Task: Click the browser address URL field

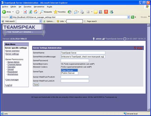Action: 70,17
